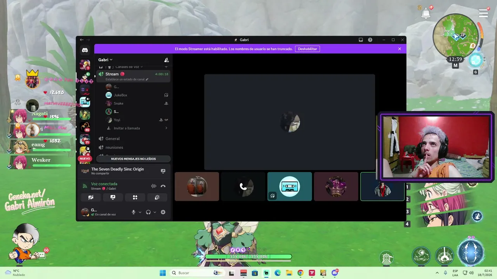Select the JukeBox participant tile

pos(289,186)
